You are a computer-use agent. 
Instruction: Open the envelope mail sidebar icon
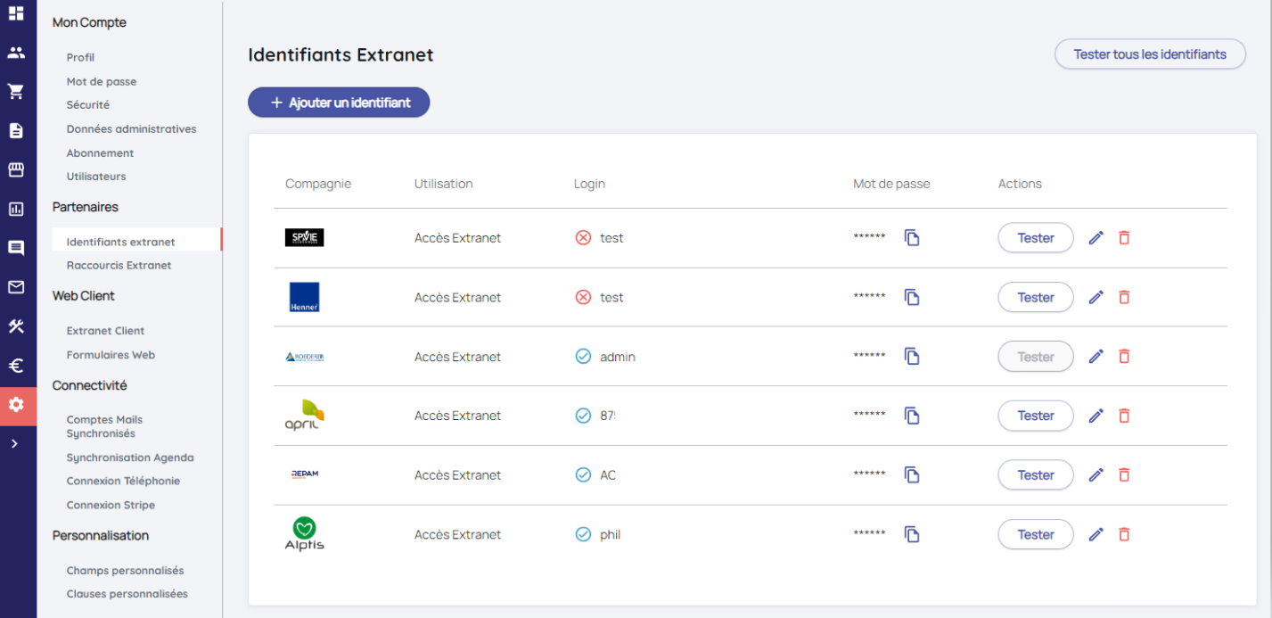click(16, 287)
